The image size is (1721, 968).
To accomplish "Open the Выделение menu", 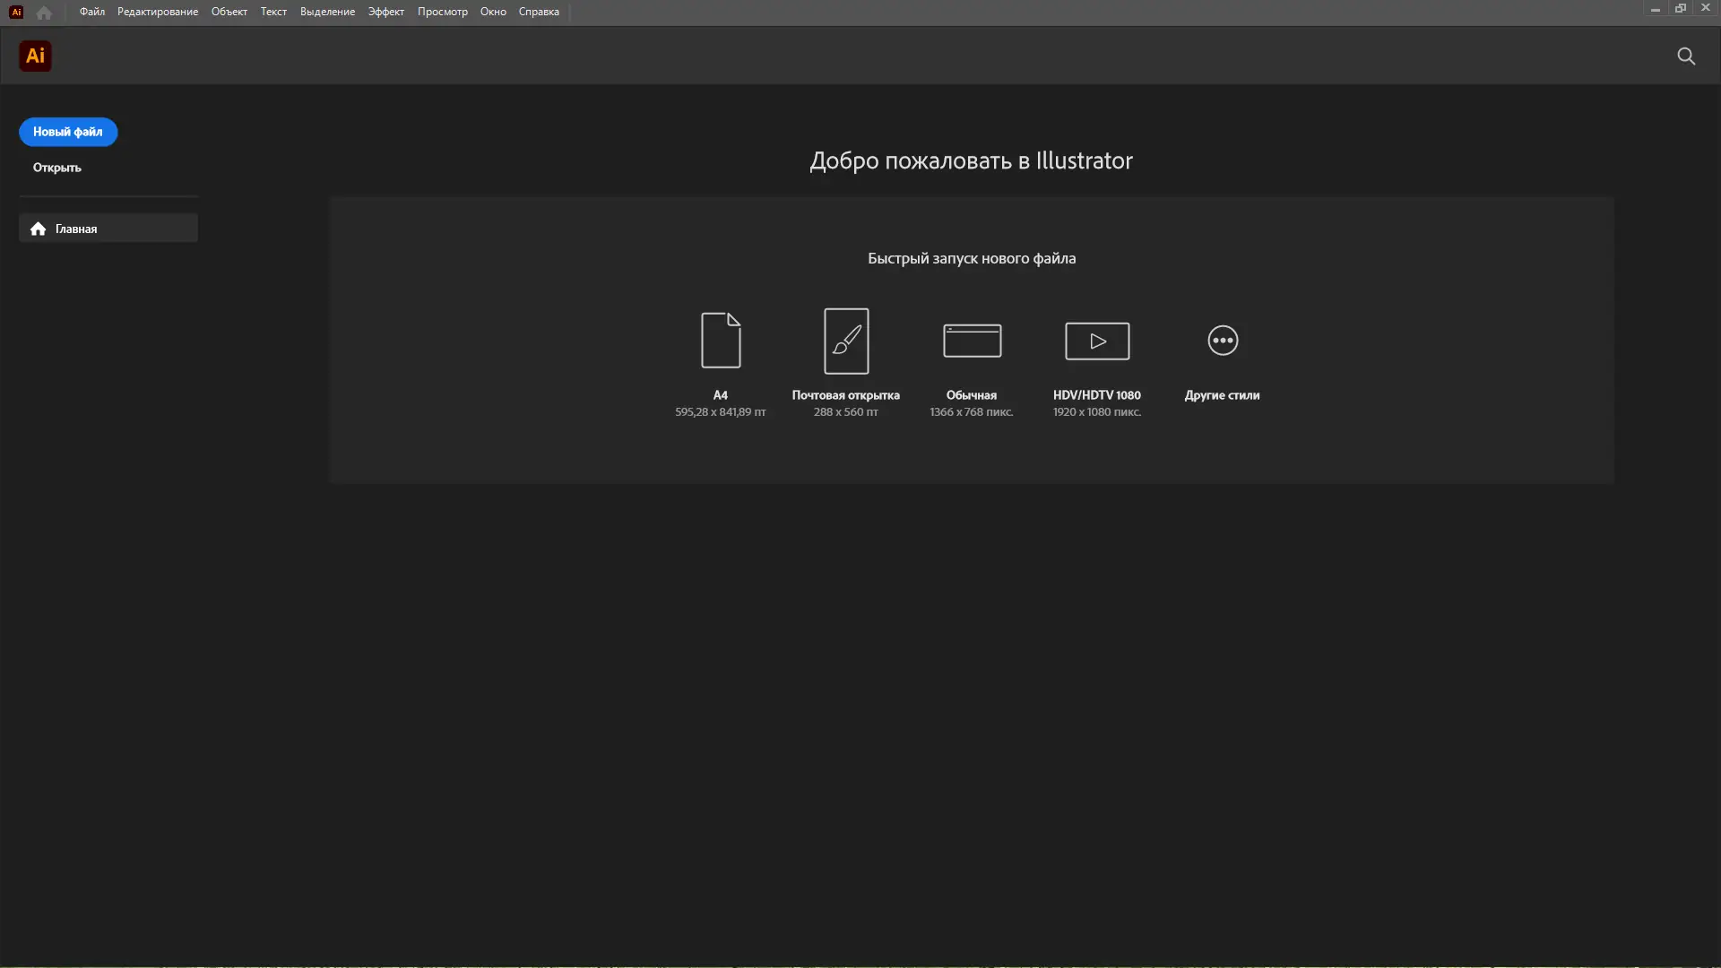I will 326,12.
